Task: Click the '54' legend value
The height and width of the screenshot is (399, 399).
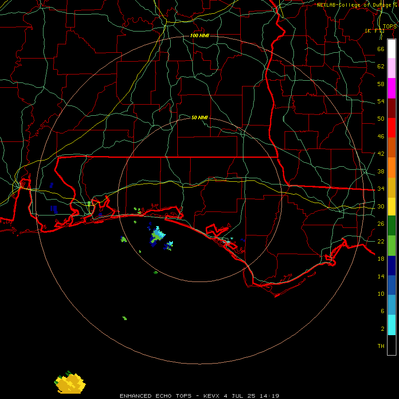Action: point(381,101)
